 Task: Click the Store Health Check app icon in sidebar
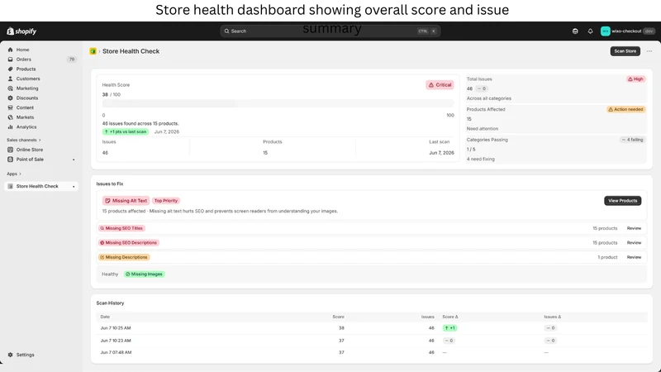point(11,186)
